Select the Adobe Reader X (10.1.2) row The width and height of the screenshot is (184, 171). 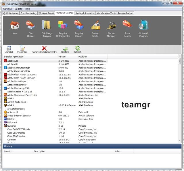pos(55,92)
